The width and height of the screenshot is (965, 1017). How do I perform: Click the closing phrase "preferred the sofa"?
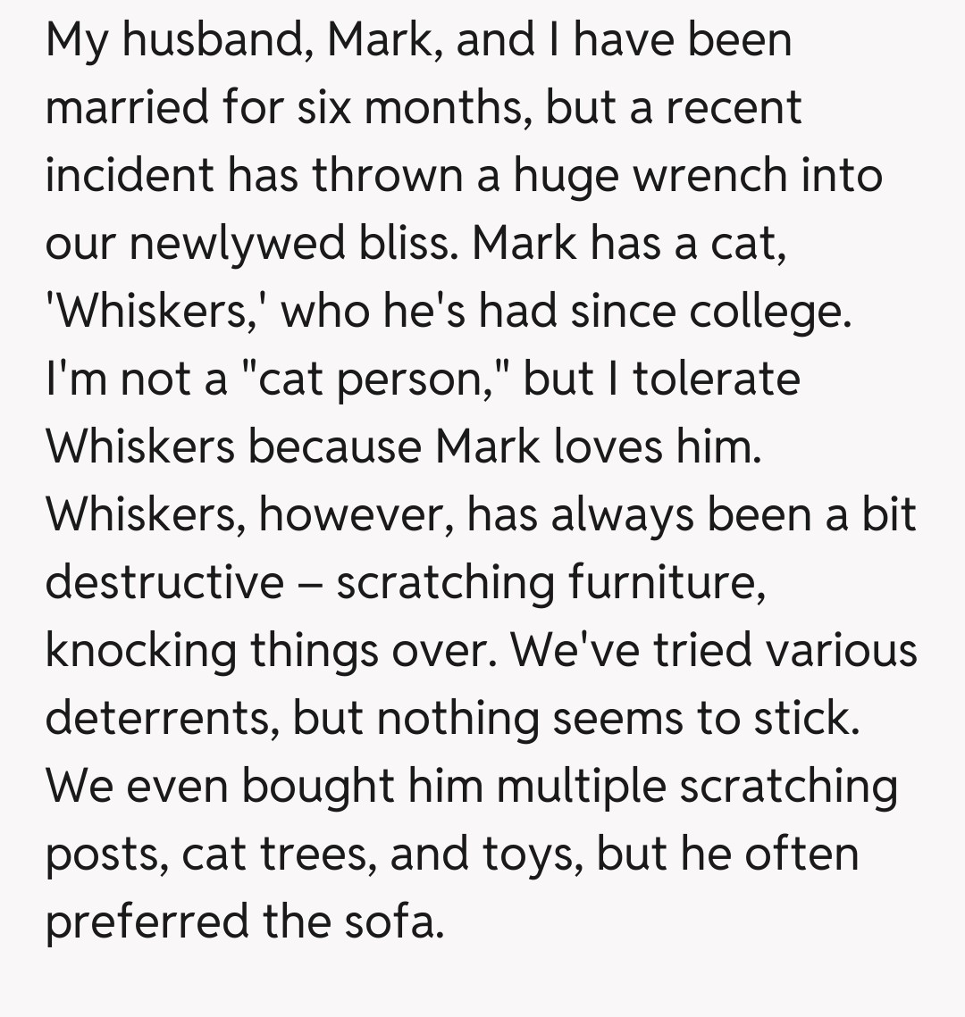click(x=244, y=922)
